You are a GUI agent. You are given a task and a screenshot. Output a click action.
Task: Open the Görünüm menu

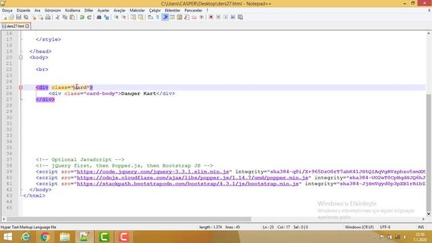pyautogui.click(x=53, y=10)
